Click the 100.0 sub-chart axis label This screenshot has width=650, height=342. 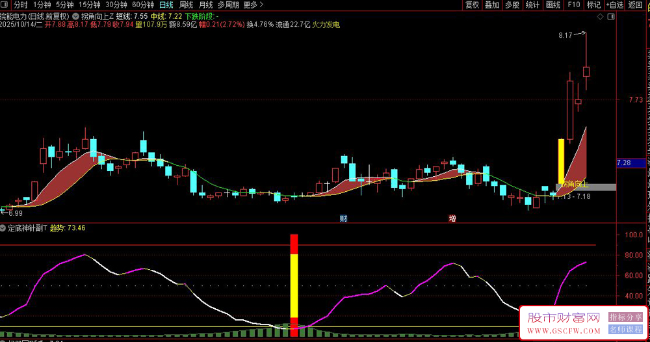tap(634, 235)
